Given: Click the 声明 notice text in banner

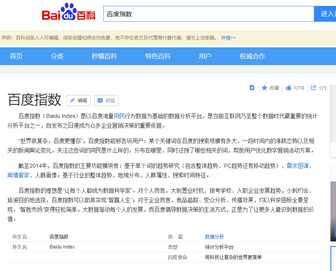Looking at the screenshot, I should 109,38.
